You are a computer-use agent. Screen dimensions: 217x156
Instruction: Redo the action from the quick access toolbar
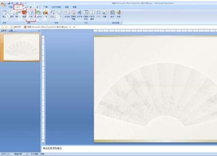17,3
